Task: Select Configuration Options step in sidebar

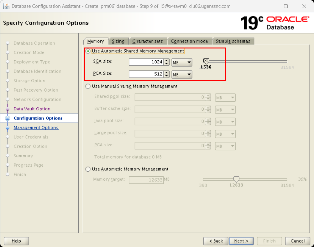Action: click(x=38, y=118)
